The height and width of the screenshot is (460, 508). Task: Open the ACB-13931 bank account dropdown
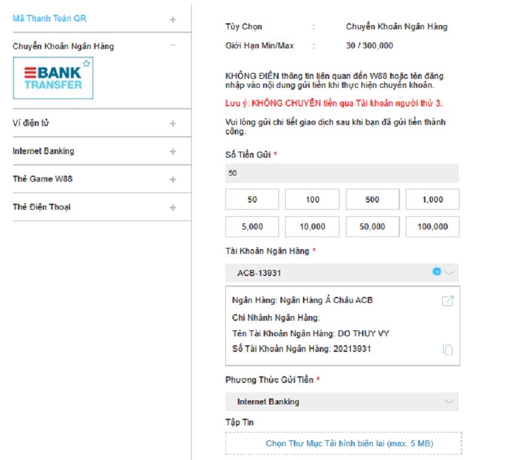(x=342, y=273)
